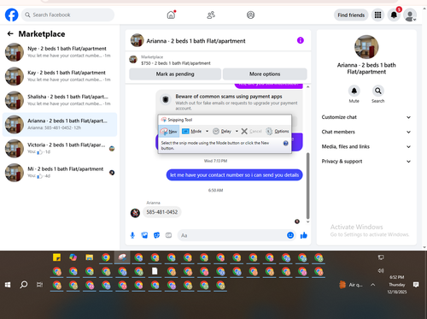
Task: Open Nye conversation in list
Action: point(60,52)
